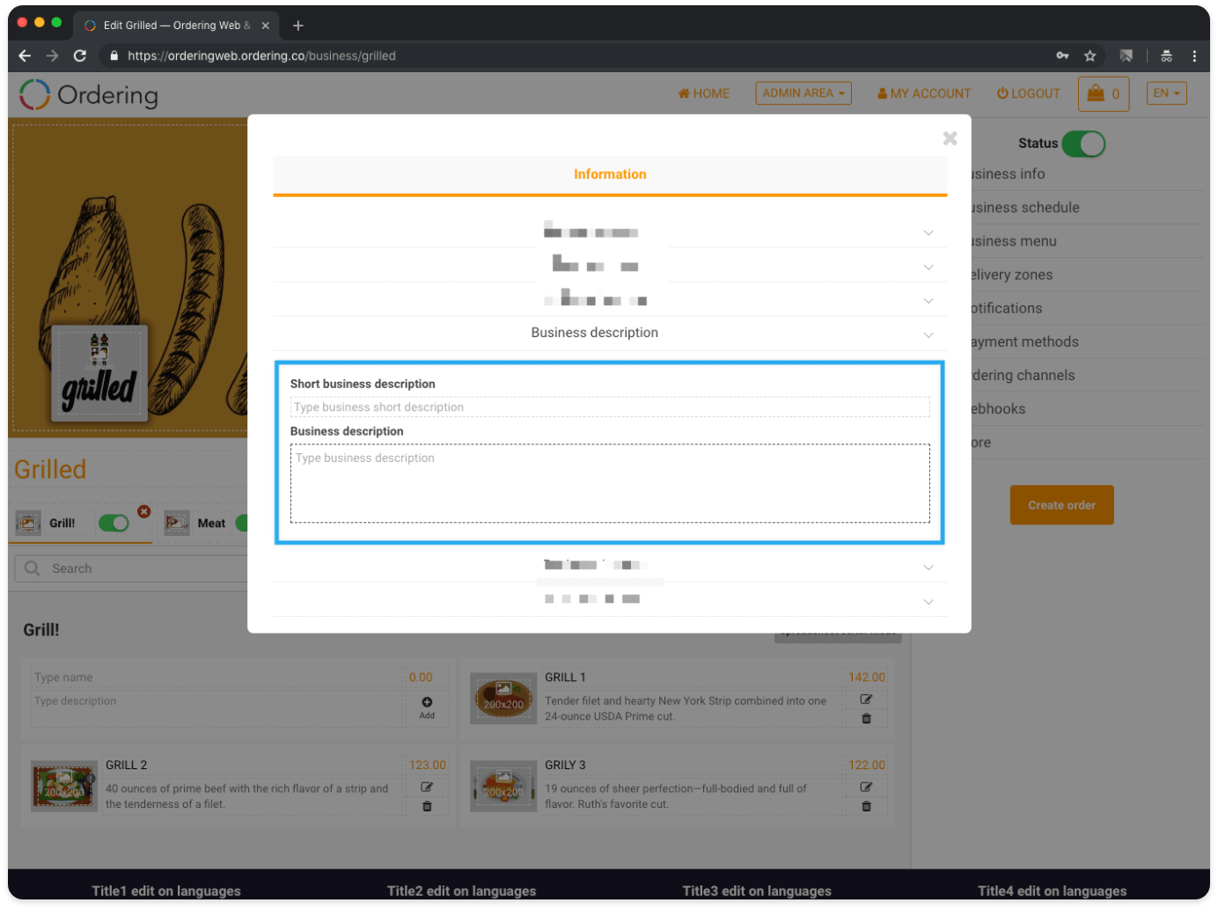Delete the GRILL 2 product
Viewport: 1218px width, 910px height.
coord(427,807)
